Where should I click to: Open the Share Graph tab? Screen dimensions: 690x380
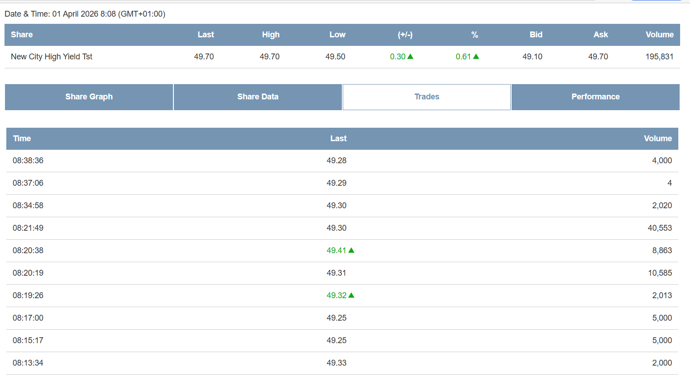tap(89, 97)
